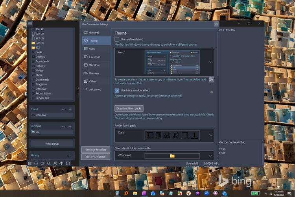Click the network icon in bottom toolbar
This screenshot has width=295, height=197.
[x=61, y=164]
